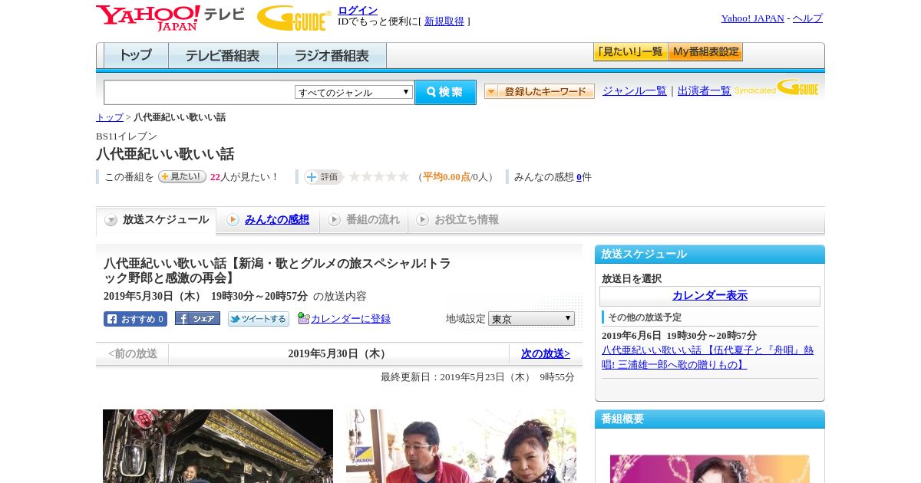Click カレンダー表示 link in sidebar

(710, 296)
